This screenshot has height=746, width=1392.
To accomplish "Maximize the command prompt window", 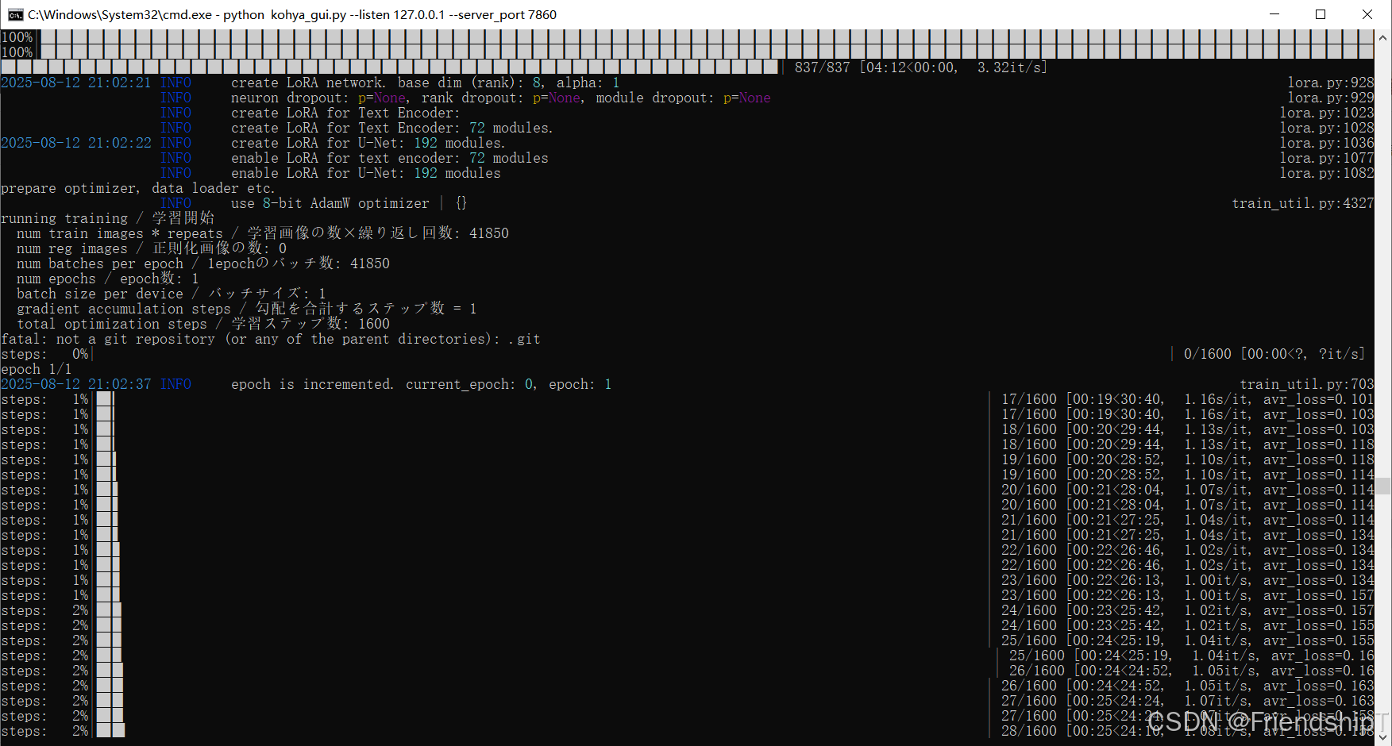I will coord(1321,14).
